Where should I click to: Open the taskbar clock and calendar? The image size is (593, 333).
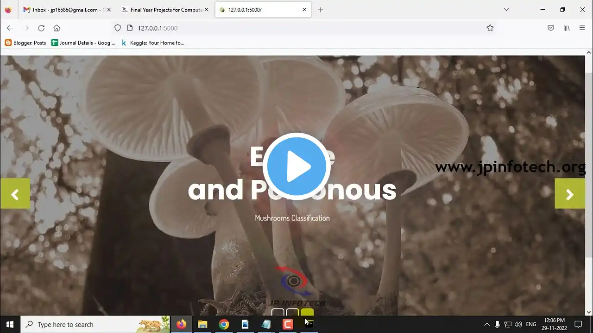pyautogui.click(x=554, y=324)
